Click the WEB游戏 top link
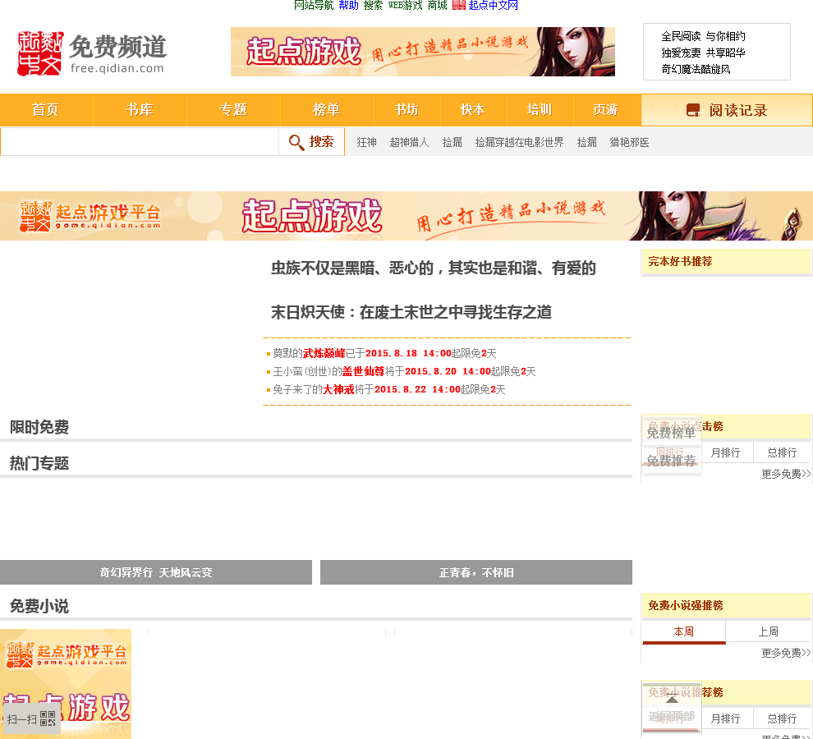813x739 pixels. coord(406,5)
